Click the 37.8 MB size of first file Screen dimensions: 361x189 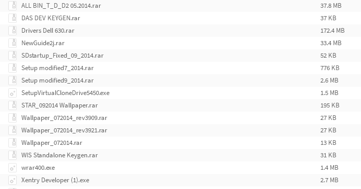pyautogui.click(x=331, y=6)
